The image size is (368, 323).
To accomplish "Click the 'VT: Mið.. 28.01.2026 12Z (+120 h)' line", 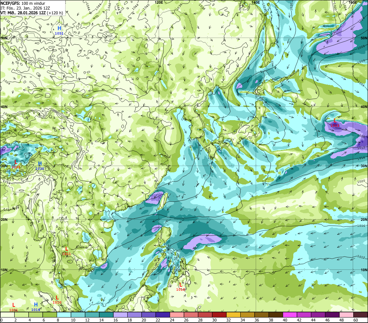I will pos(32,12).
